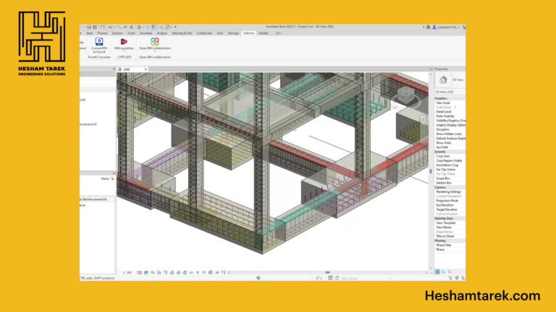Click the BIM quantities CYPE button

124,45
